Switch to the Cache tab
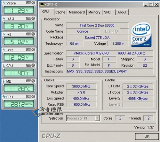This screenshot has width=160, height=142. click(60, 12)
